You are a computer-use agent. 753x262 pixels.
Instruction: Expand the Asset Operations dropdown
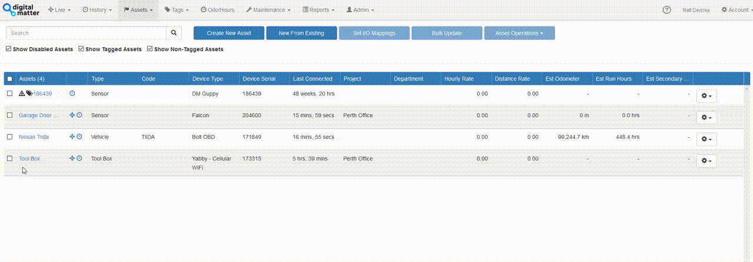pyautogui.click(x=519, y=33)
